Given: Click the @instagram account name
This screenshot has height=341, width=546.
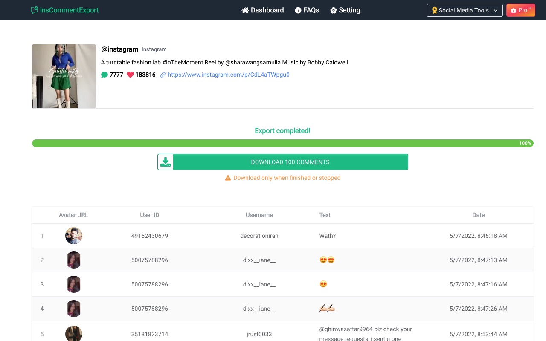Looking at the screenshot, I should 120,49.
